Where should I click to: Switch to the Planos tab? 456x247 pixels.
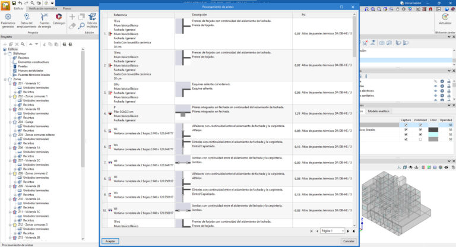pos(67,9)
